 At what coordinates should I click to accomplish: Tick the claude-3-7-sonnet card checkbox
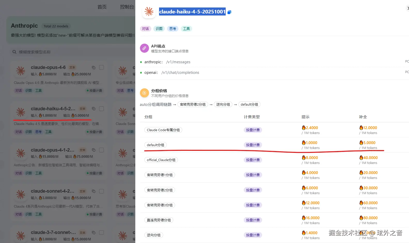pyautogui.click(x=101, y=233)
